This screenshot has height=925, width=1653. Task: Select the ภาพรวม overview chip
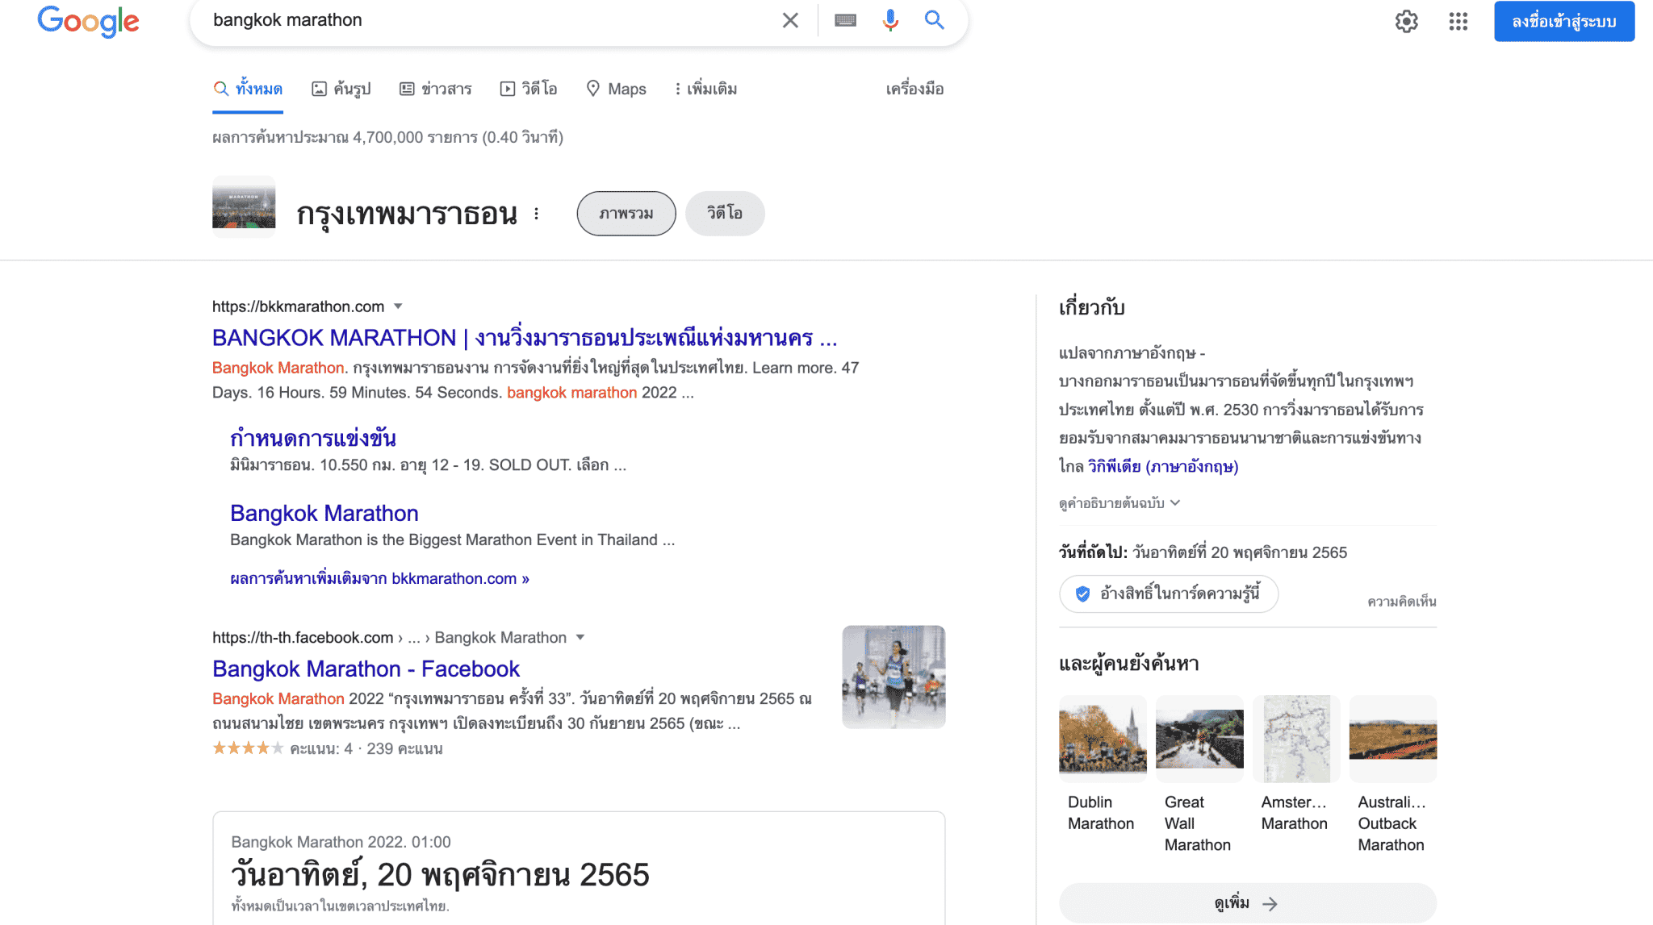(x=626, y=214)
